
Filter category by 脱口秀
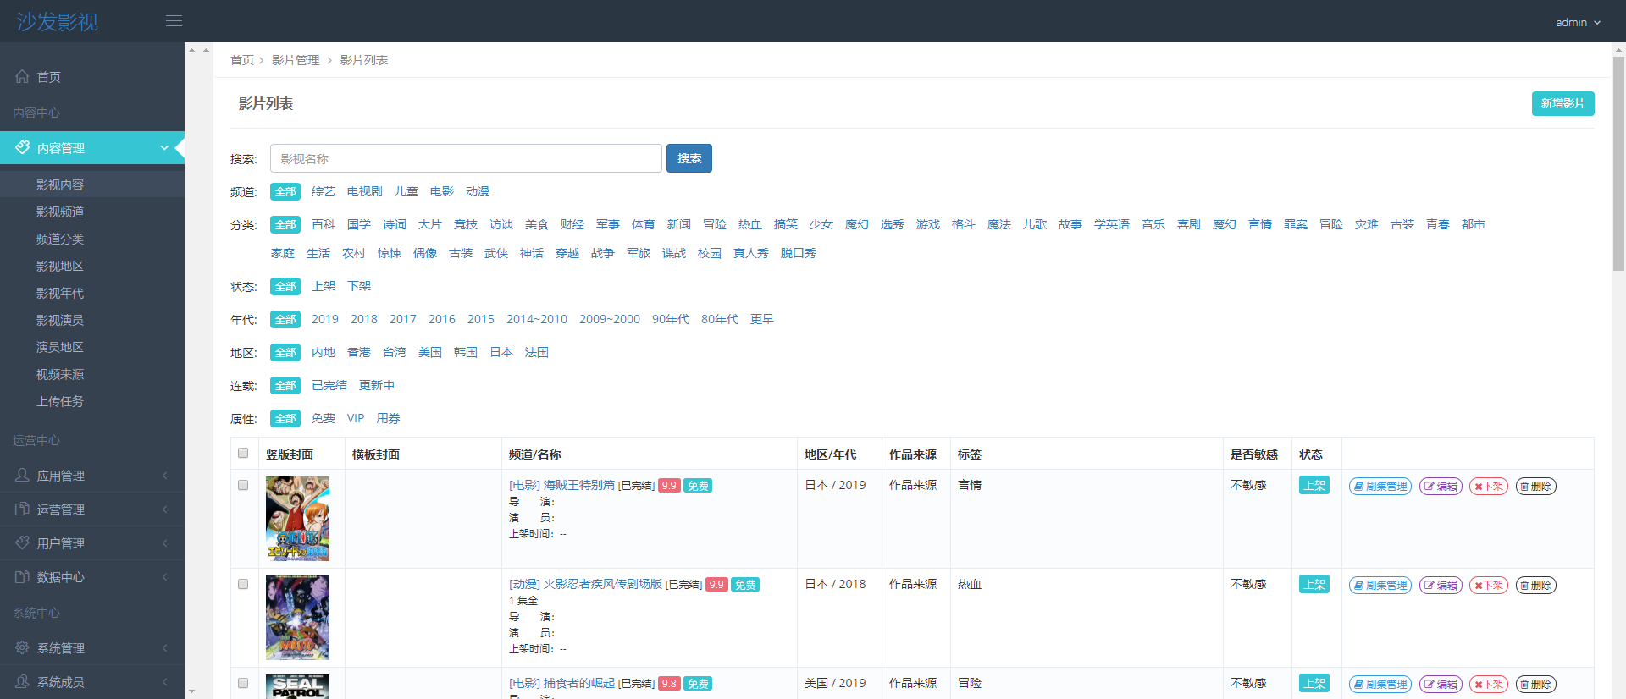pyautogui.click(x=799, y=253)
